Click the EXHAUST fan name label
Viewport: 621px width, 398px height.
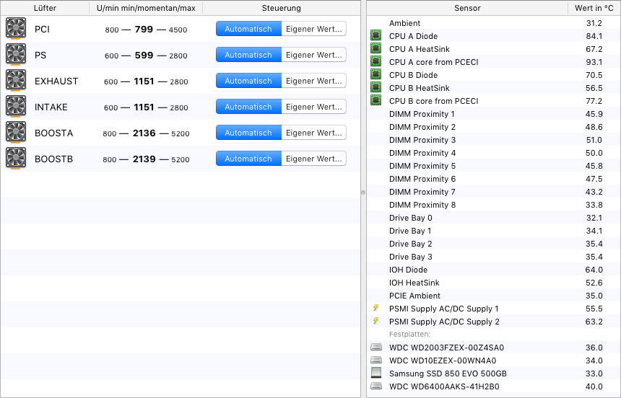click(x=56, y=81)
